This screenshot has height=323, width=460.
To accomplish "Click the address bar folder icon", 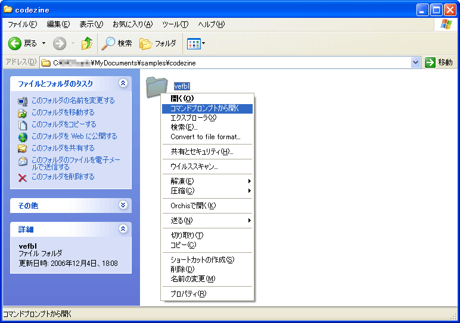I will click(45, 63).
